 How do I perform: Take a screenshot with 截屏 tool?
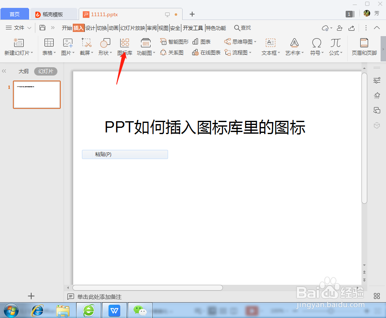[85, 46]
